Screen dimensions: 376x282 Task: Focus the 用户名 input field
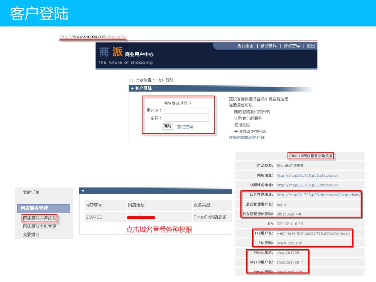pyautogui.click(x=186, y=111)
